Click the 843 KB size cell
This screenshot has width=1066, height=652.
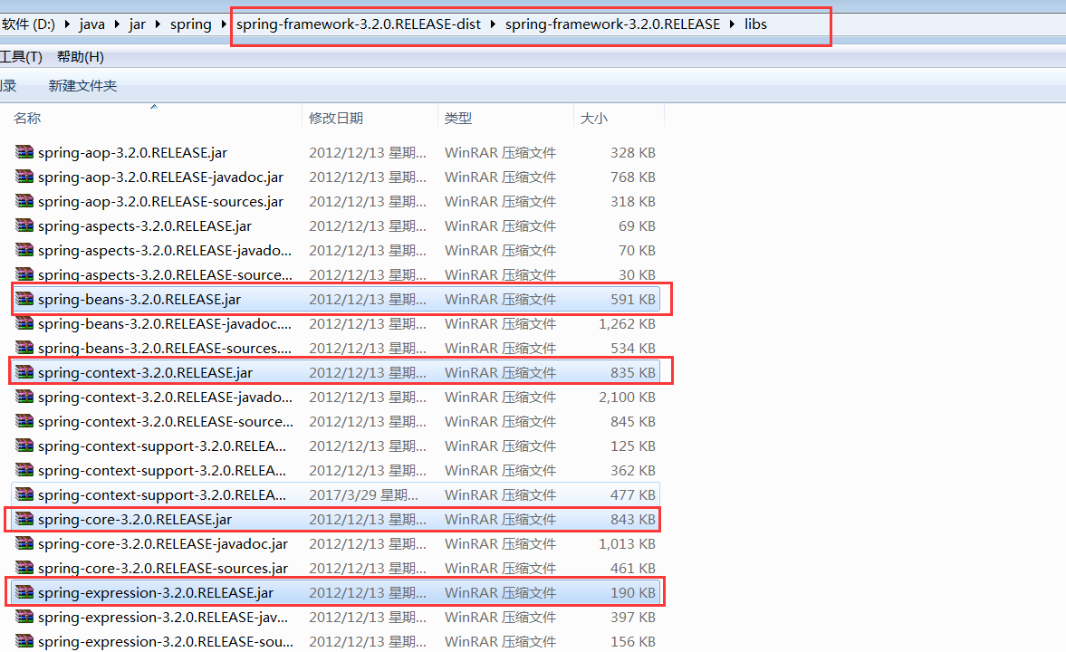click(633, 520)
